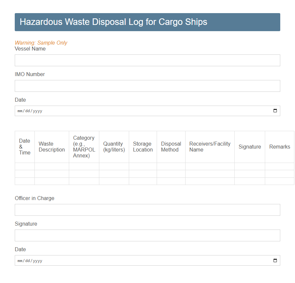Click the Storage Location column header
Viewport: 295px width, 283px height.
coord(143,147)
